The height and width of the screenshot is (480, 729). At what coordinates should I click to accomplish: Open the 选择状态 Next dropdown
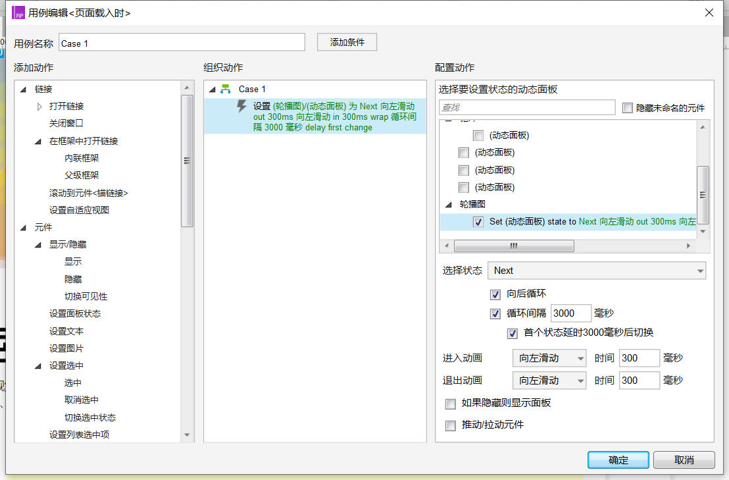597,271
